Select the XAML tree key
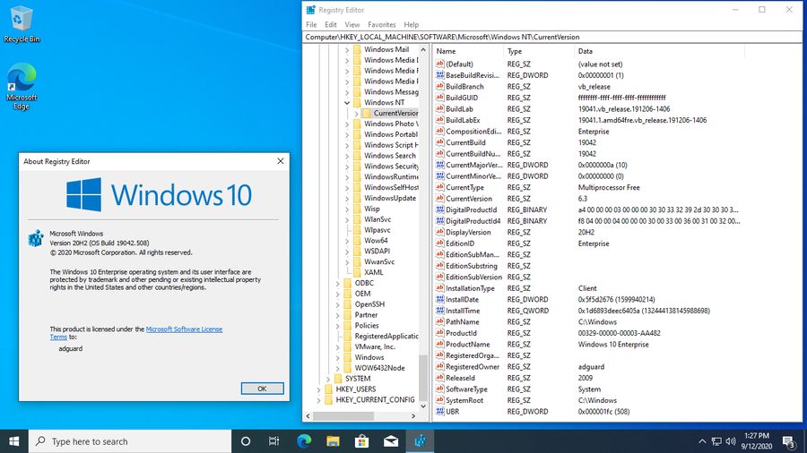Image resolution: width=807 pixels, height=453 pixels. click(373, 272)
